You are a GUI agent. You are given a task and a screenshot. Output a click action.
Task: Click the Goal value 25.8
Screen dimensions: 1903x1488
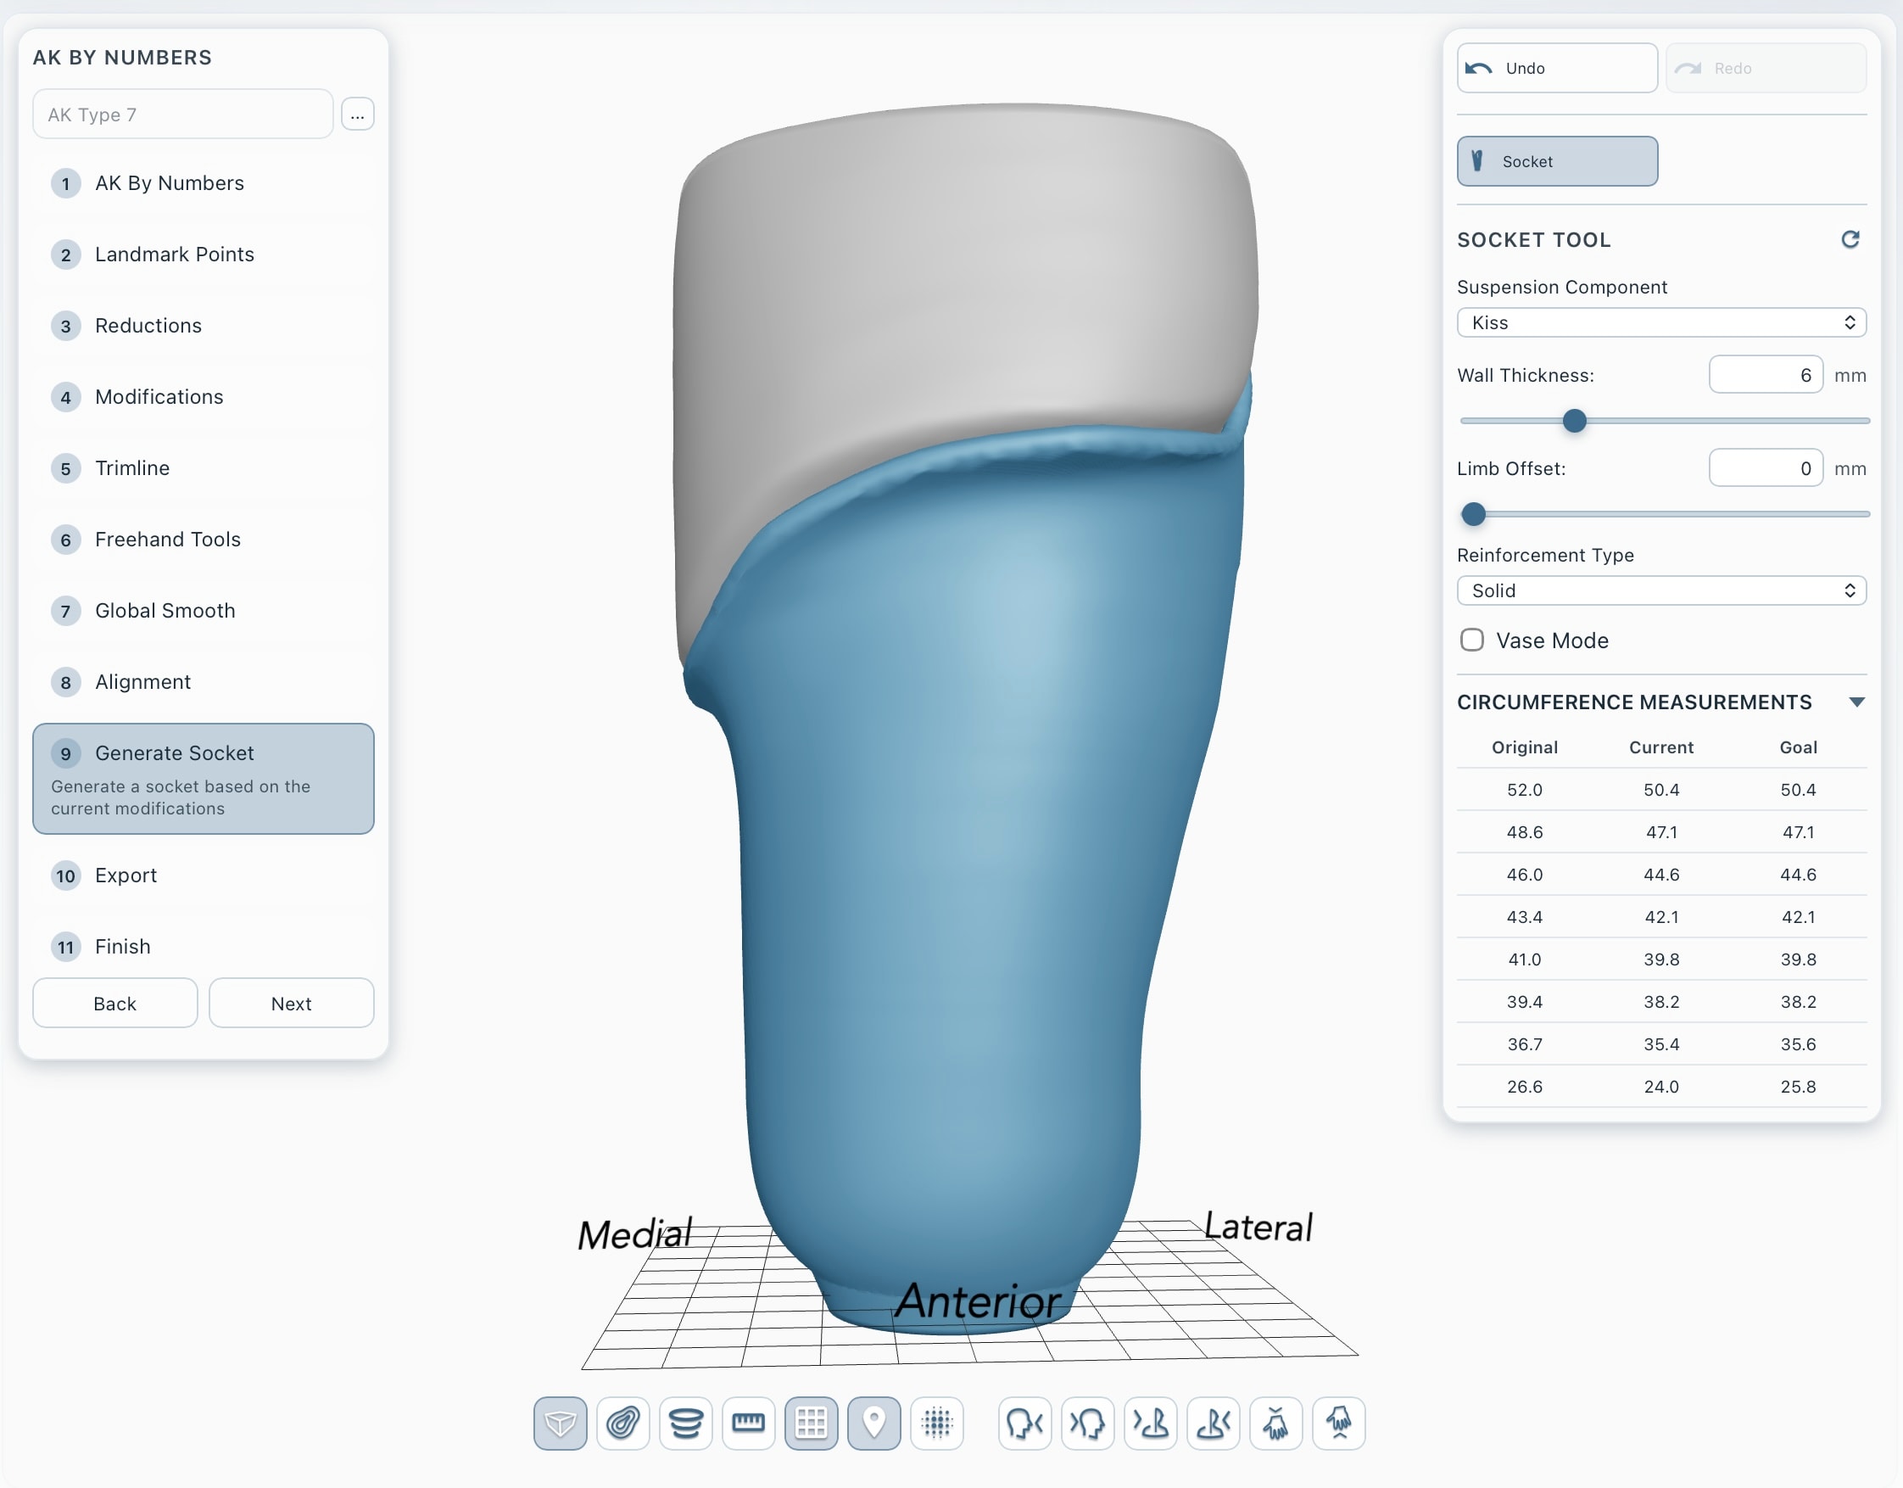(1798, 1086)
